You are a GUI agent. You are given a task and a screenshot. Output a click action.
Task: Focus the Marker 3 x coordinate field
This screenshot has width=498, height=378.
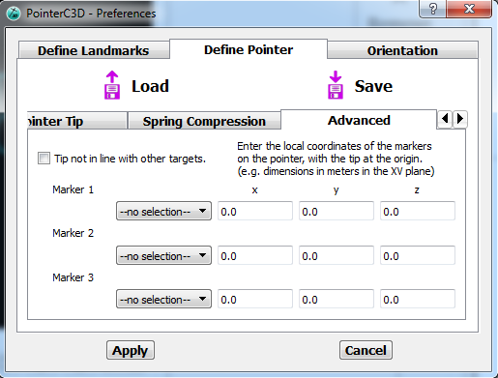255,299
